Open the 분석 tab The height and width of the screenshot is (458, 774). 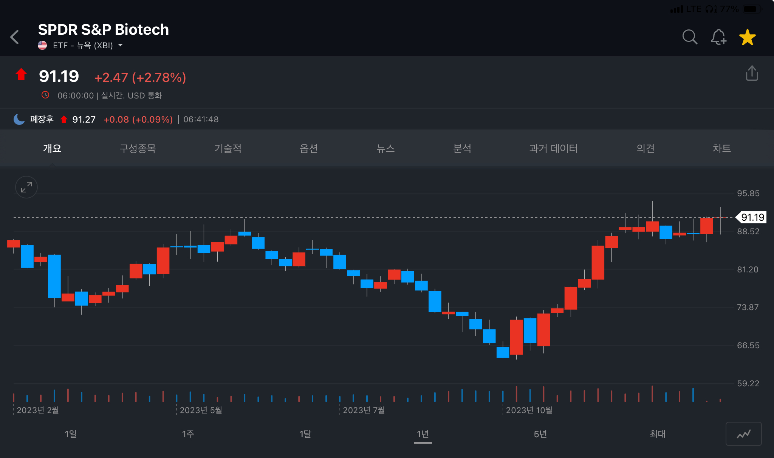[462, 148]
